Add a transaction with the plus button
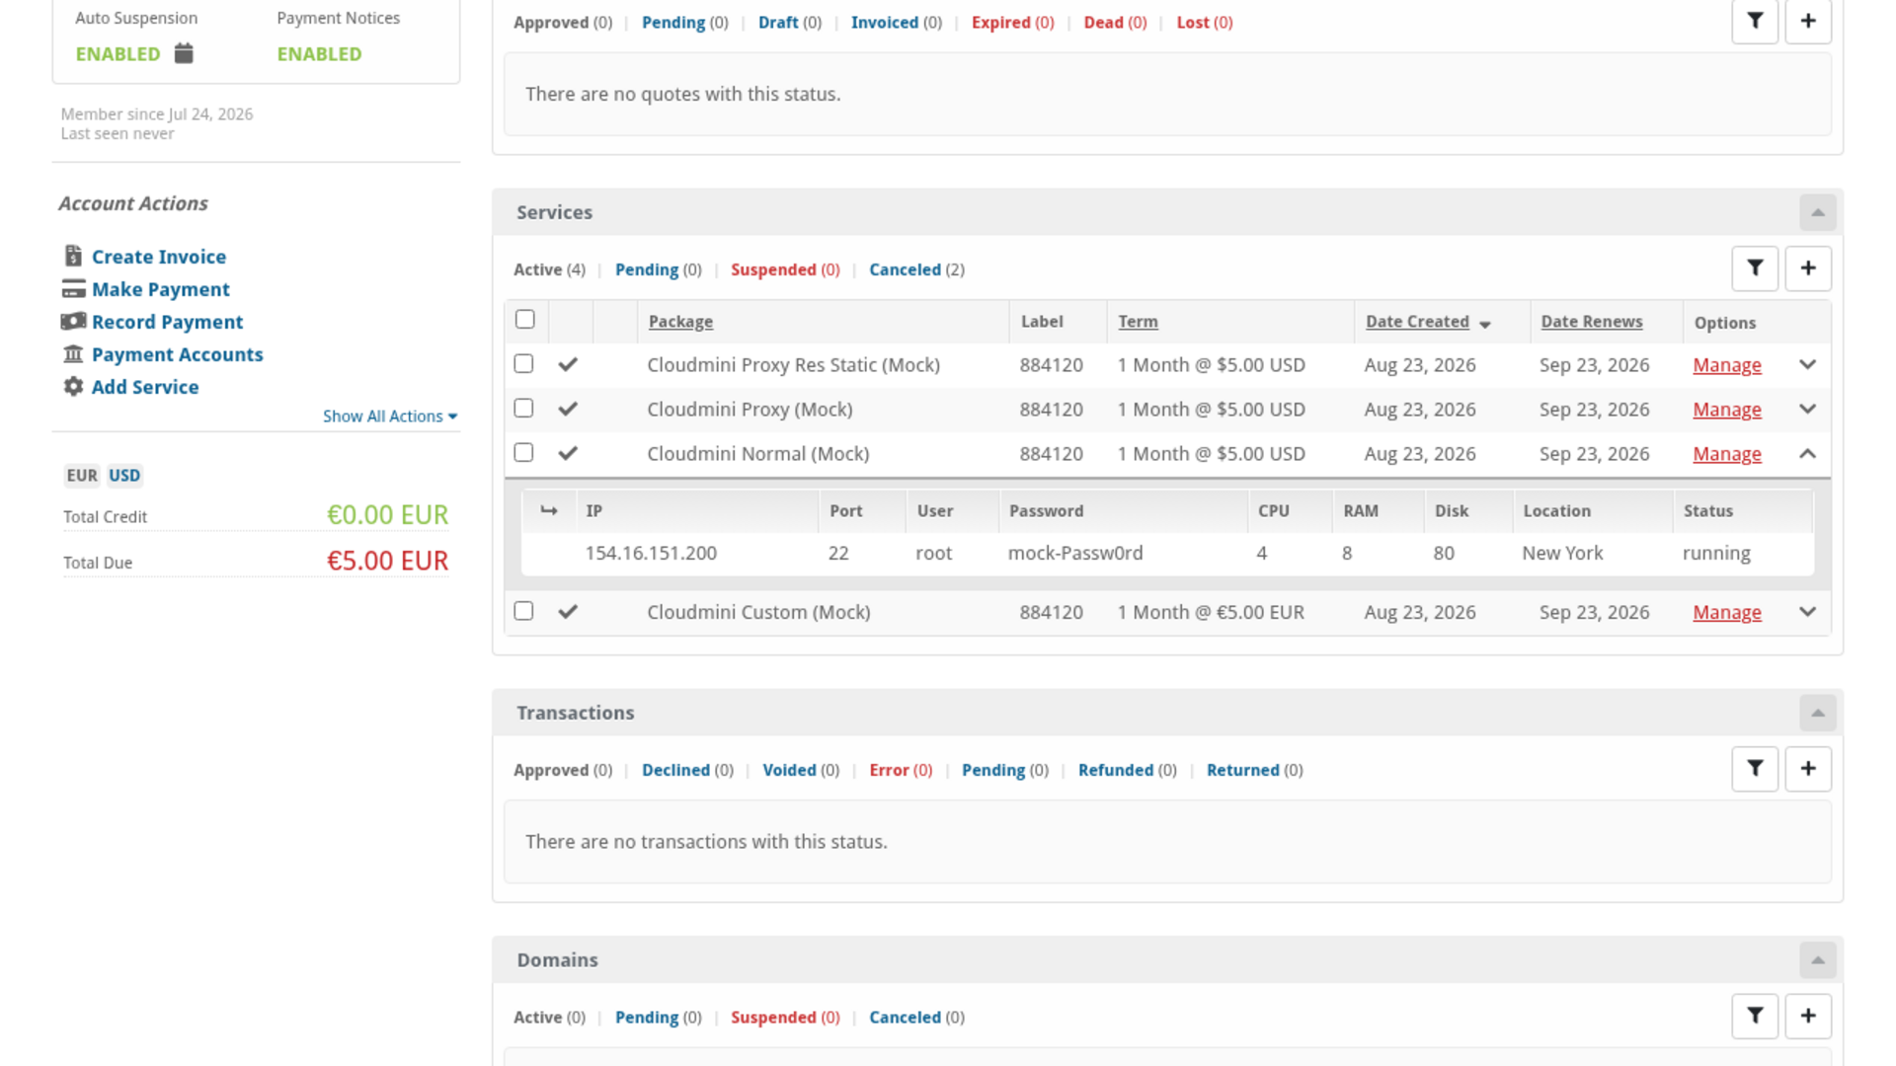Viewport: 1896px width, 1066px height. [x=1808, y=769]
